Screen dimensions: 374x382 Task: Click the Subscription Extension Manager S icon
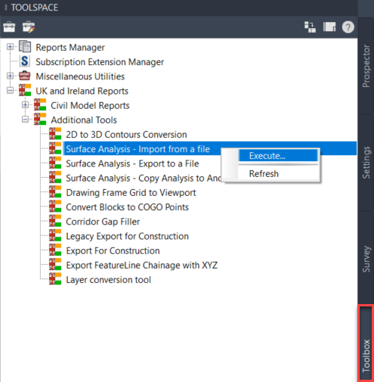coord(25,61)
